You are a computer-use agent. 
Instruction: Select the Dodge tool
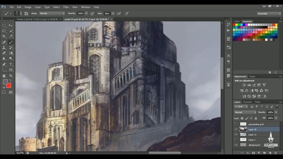[x=11, y=59]
